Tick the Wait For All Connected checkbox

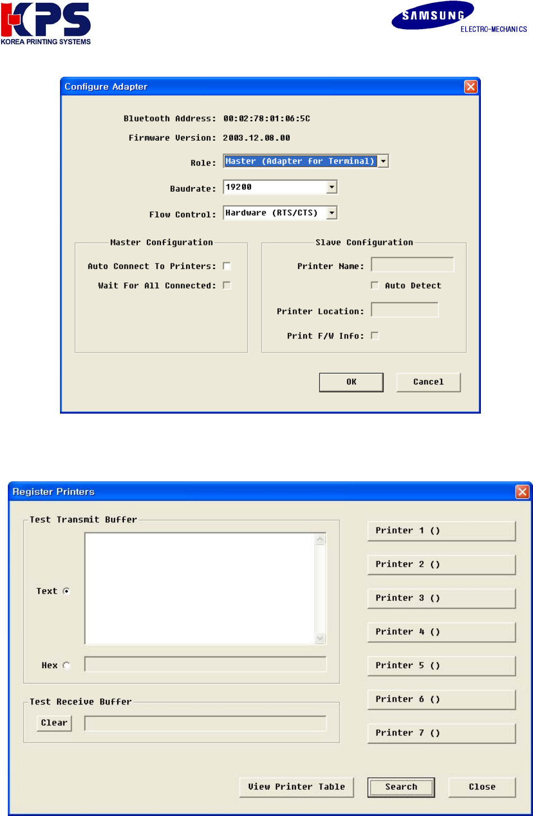click(227, 285)
